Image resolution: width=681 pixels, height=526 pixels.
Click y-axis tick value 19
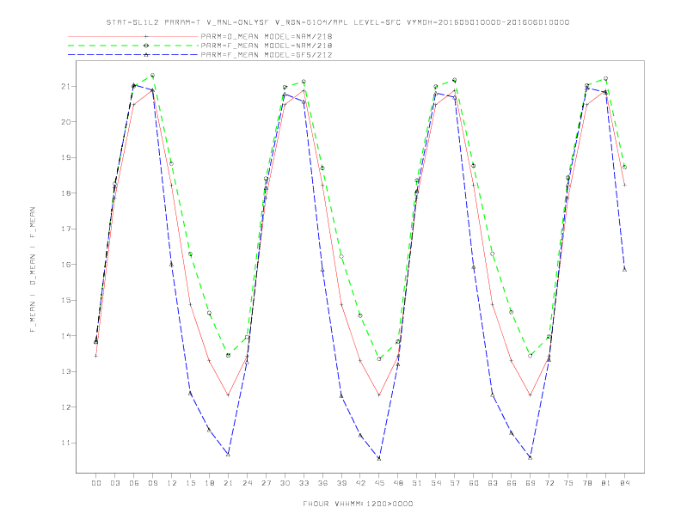coord(65,157)
